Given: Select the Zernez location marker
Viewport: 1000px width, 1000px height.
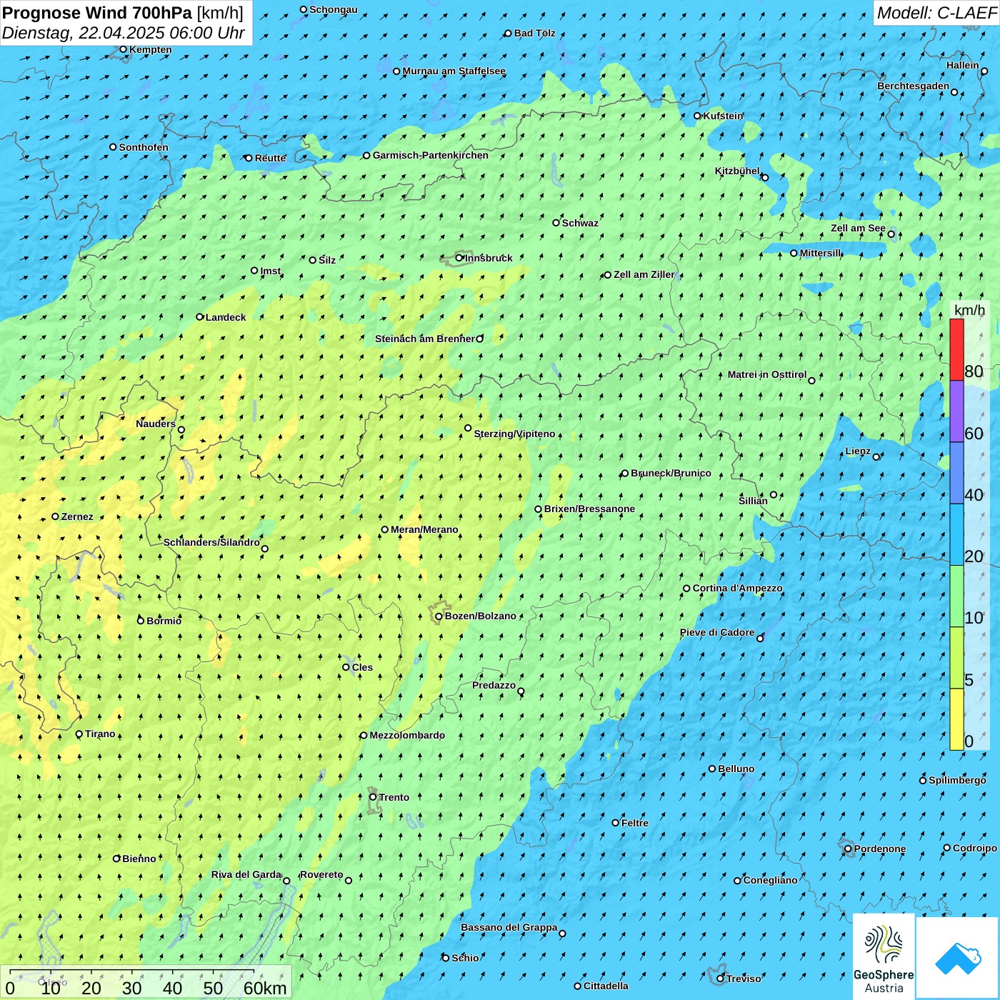Looking at the screenshot, I should point(56,516).
